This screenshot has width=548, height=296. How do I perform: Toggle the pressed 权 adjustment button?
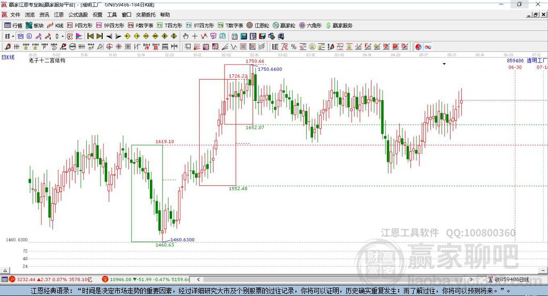coord(70,36)
